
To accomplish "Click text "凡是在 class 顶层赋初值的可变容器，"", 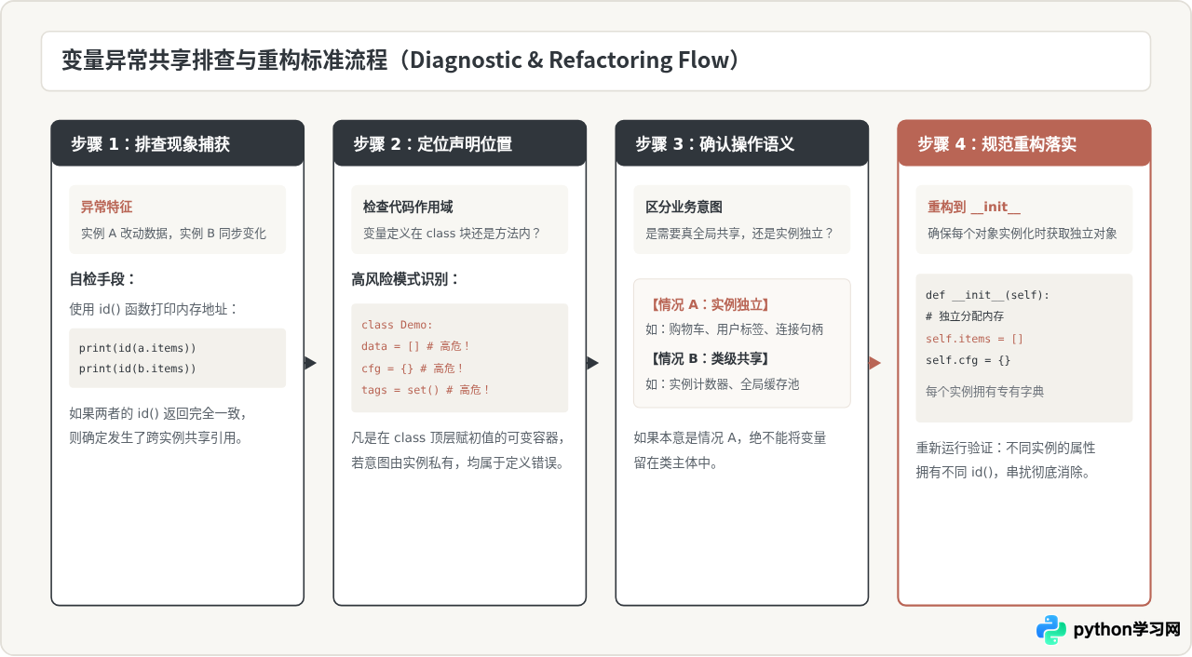I will [458, 437].
